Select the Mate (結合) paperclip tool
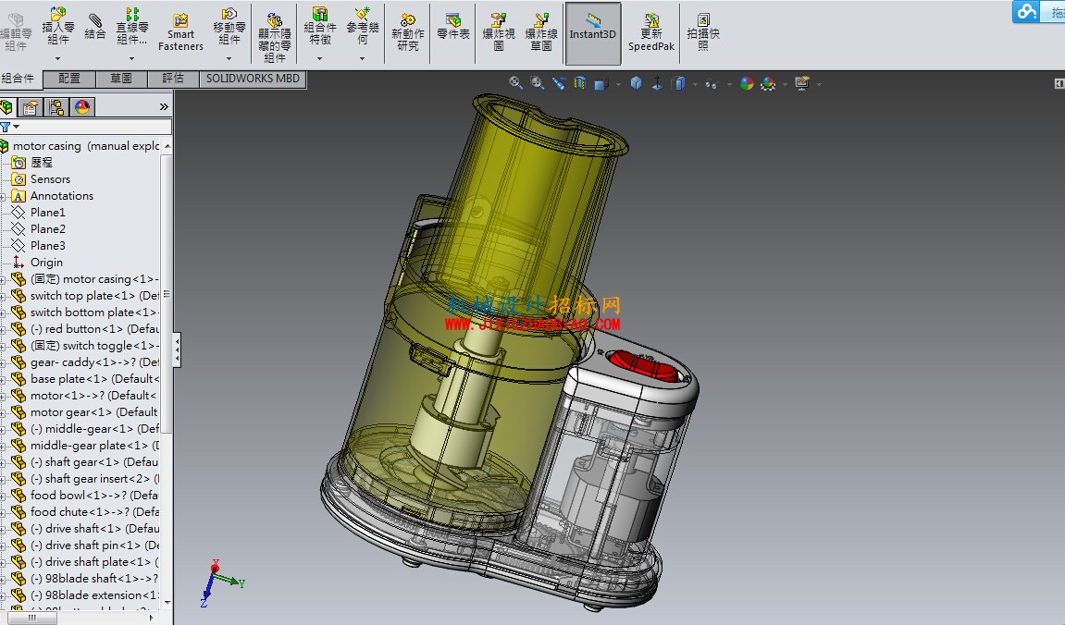This screenshot has width=1065, height=625. [95, 26]
